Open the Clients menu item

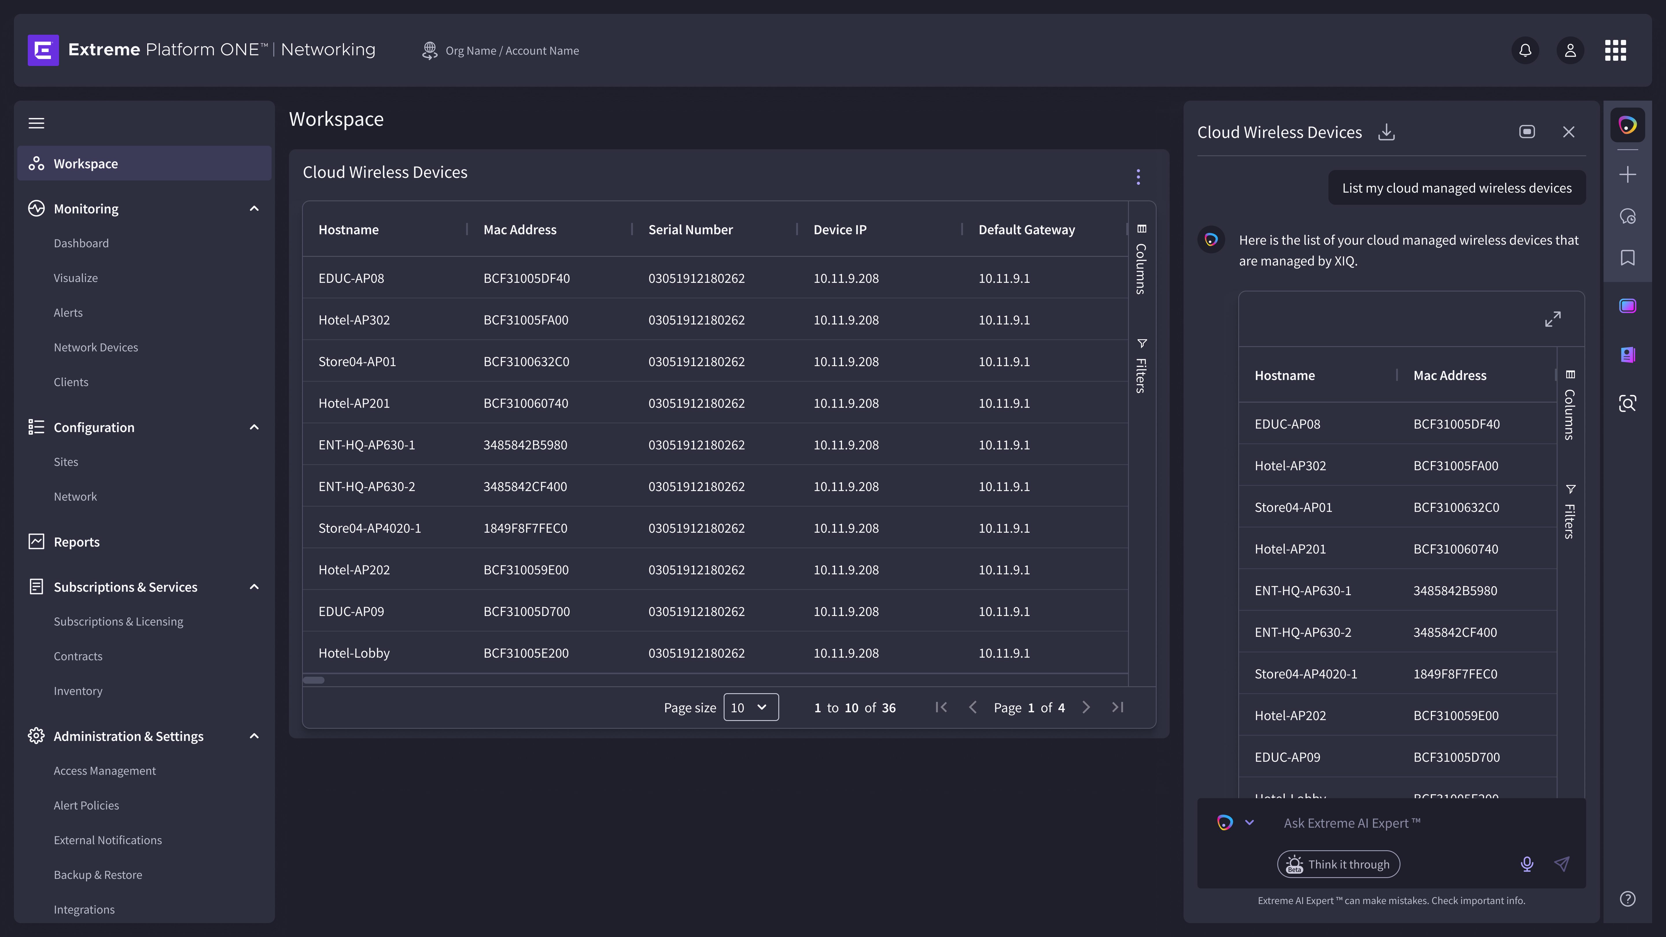(71, 382)
